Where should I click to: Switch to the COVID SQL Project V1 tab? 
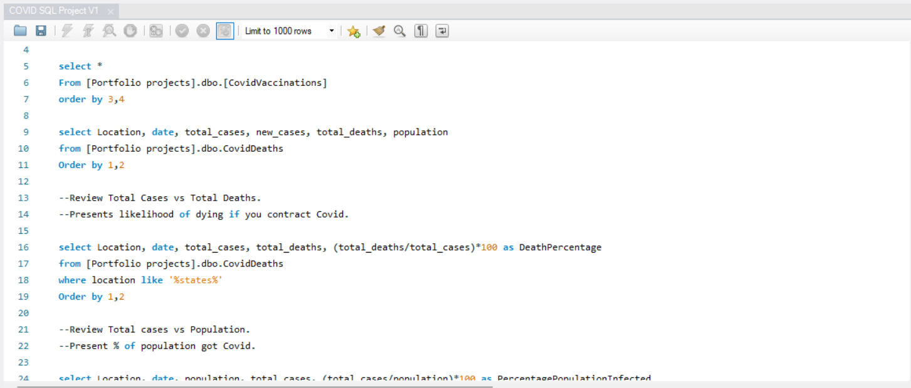tap(53, 11)
